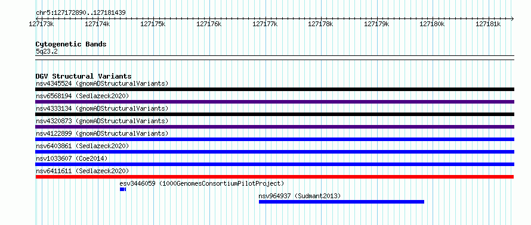Open the nsv4345524 gnomAD variant label
Image resolution: width=531 pixels, height=225 pixels.
click(102, 83)
